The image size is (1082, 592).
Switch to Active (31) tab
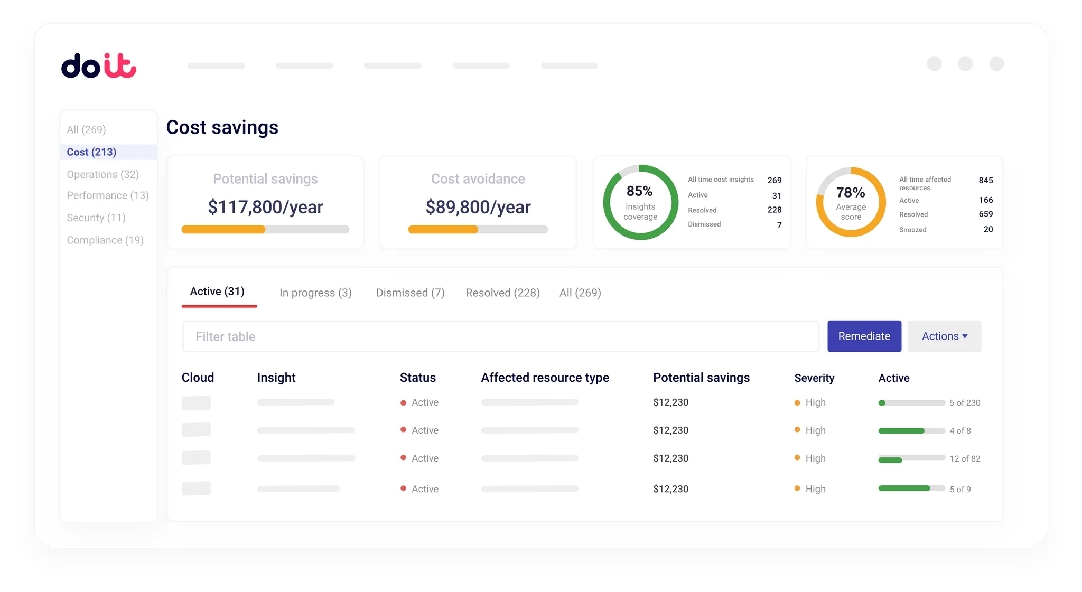tap(217, 292)
